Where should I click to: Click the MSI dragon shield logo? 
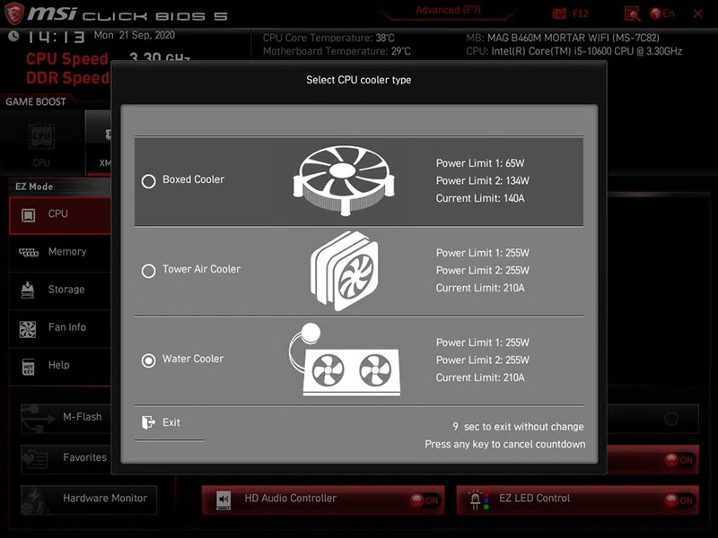click(x=14, y=13)
